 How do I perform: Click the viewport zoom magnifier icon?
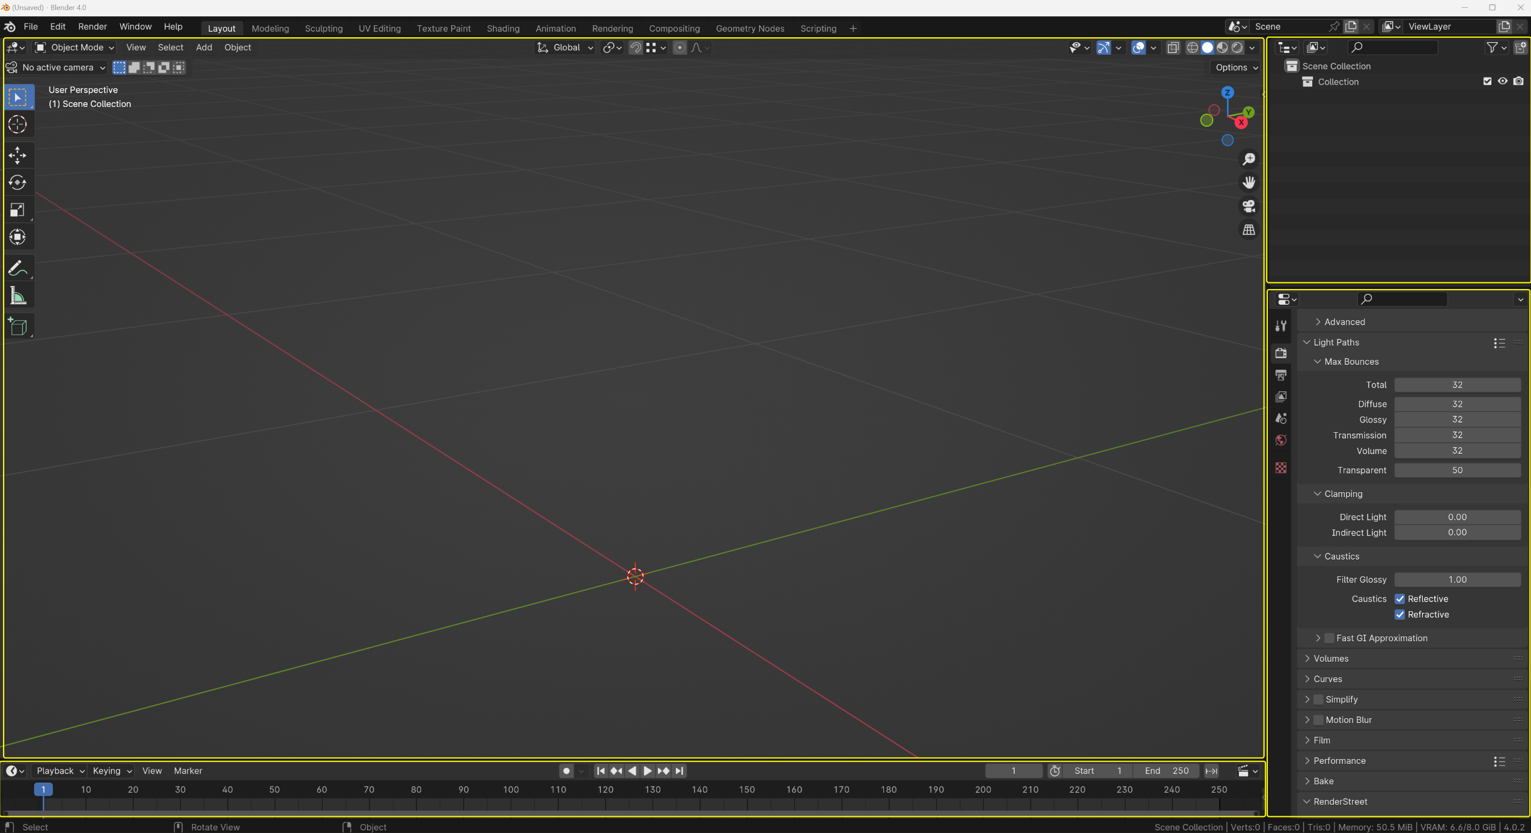coord(1249,159)
